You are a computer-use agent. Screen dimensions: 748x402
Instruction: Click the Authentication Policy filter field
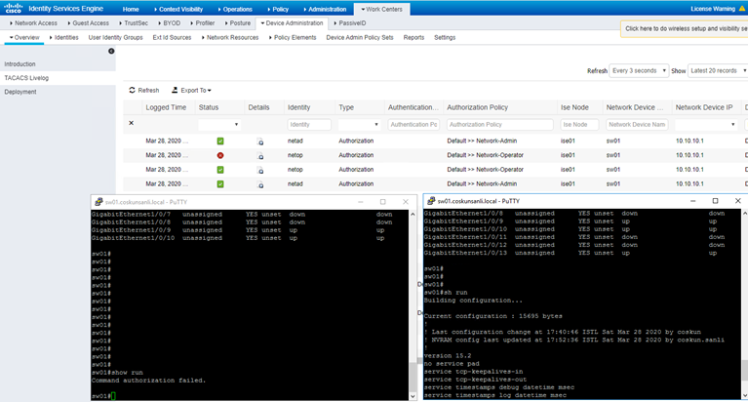(413, 125)
